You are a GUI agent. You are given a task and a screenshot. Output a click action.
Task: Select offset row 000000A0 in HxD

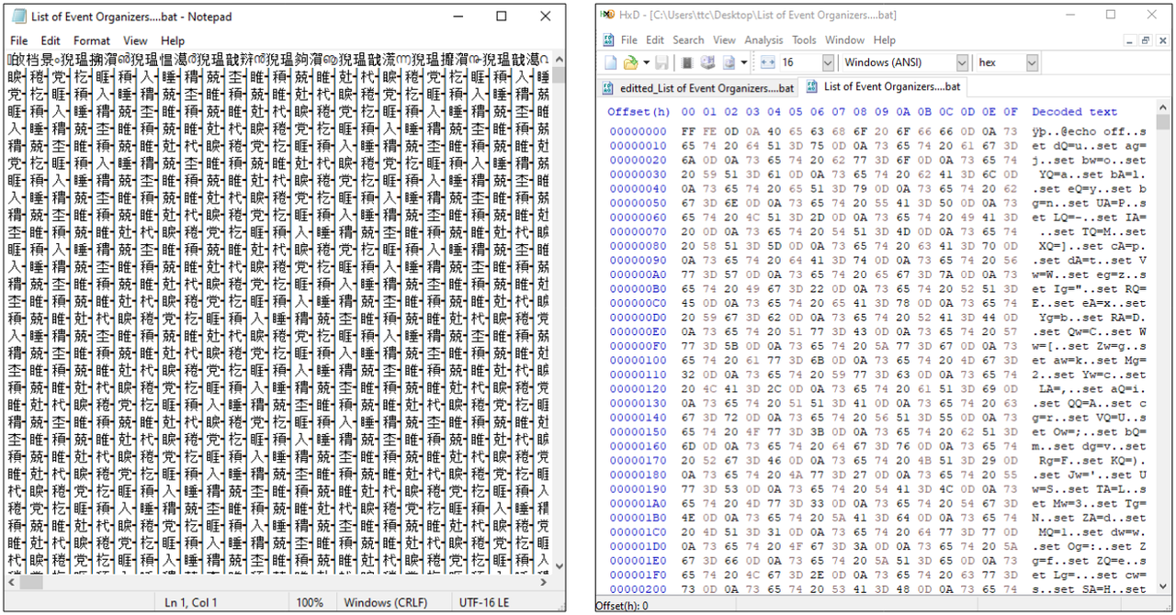coord(639,274)
